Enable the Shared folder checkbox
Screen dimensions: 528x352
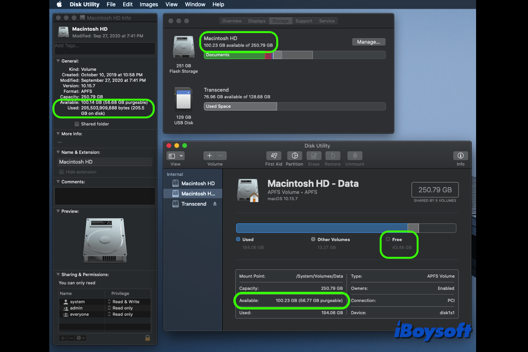coord(77,124)
